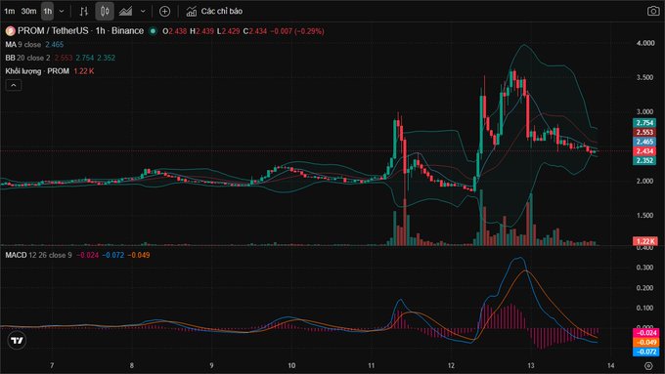This screenshot has width=665, height=374.
Task: Click the 1.500 price axis tick
Action: 645,215
